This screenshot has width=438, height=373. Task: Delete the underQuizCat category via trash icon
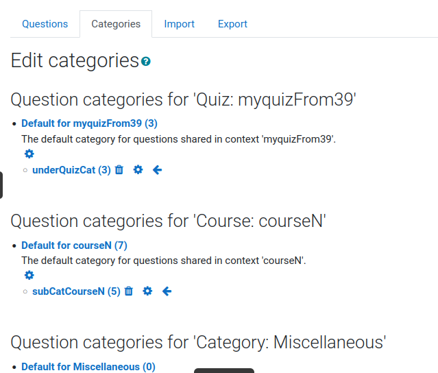click(119, 169)
